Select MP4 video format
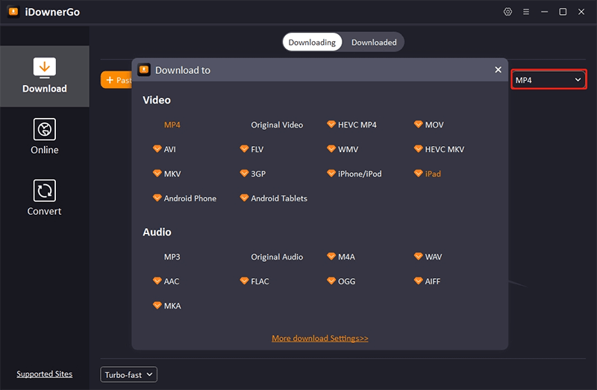The height and width of the screenshot is (390, 597). coord(172,125)
